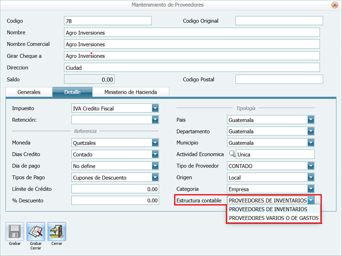Expand the Tipo de Proveedor dropdown

pos(311,166)
